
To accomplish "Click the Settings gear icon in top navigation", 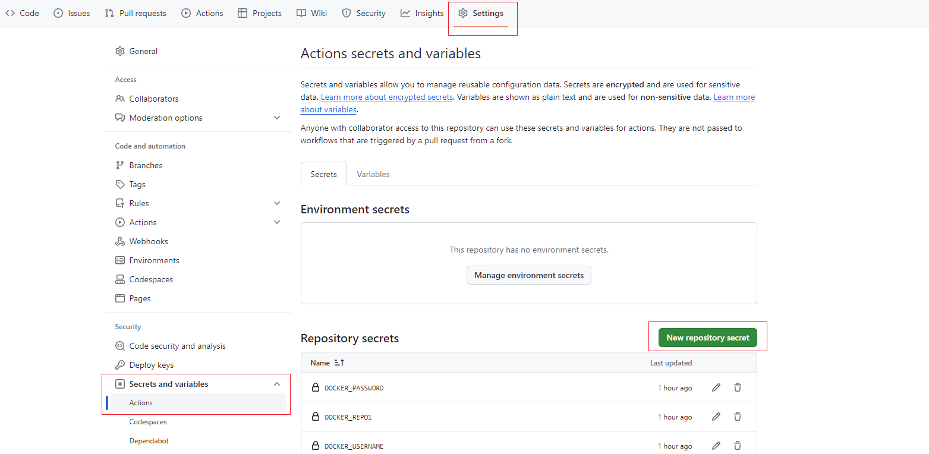I will pos(463,13).
